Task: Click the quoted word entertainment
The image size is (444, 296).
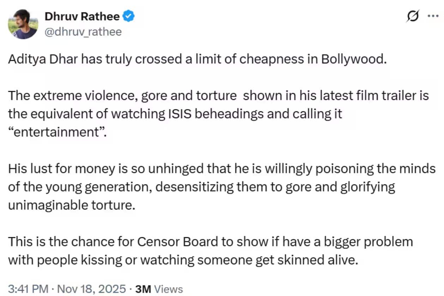Action: click(x=53, y=133)
